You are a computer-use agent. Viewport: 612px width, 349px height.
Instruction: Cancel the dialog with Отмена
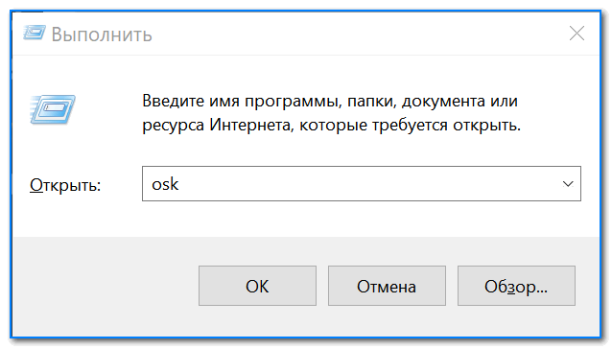pyautogui.click(x=387, y=286)
